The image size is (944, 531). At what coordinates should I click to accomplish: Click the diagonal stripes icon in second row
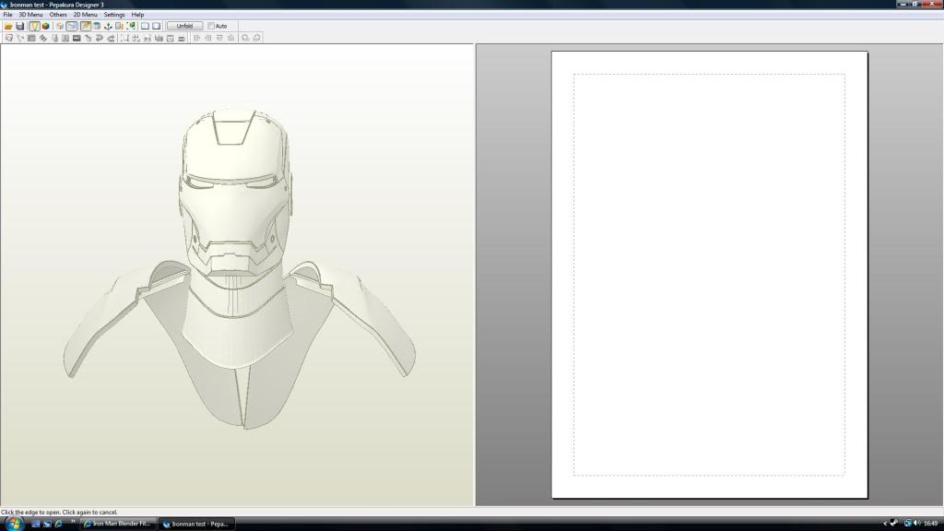pyautogui.click(x=42, y=38)
